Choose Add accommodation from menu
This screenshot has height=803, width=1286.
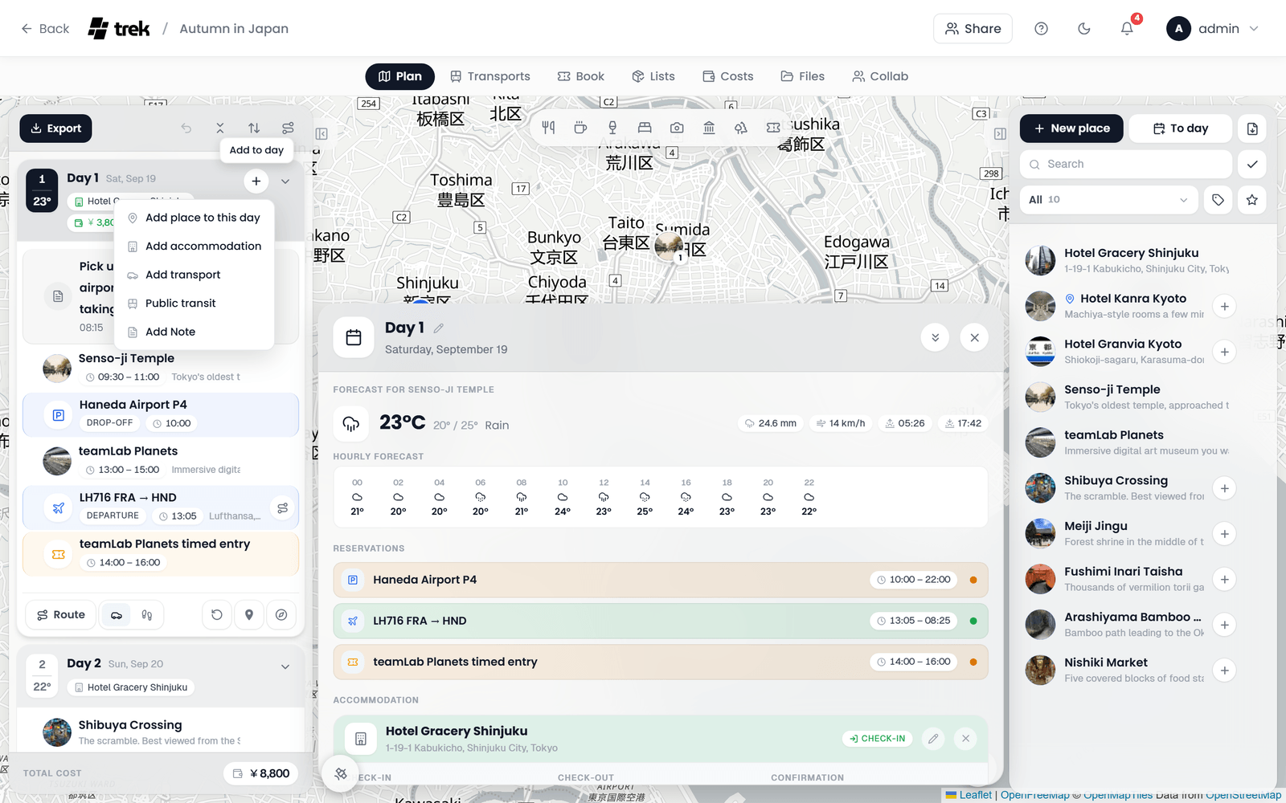pos(195,247)
